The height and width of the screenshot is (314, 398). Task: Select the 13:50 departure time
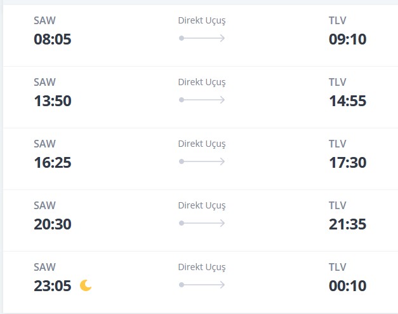[x=53, y=101]
